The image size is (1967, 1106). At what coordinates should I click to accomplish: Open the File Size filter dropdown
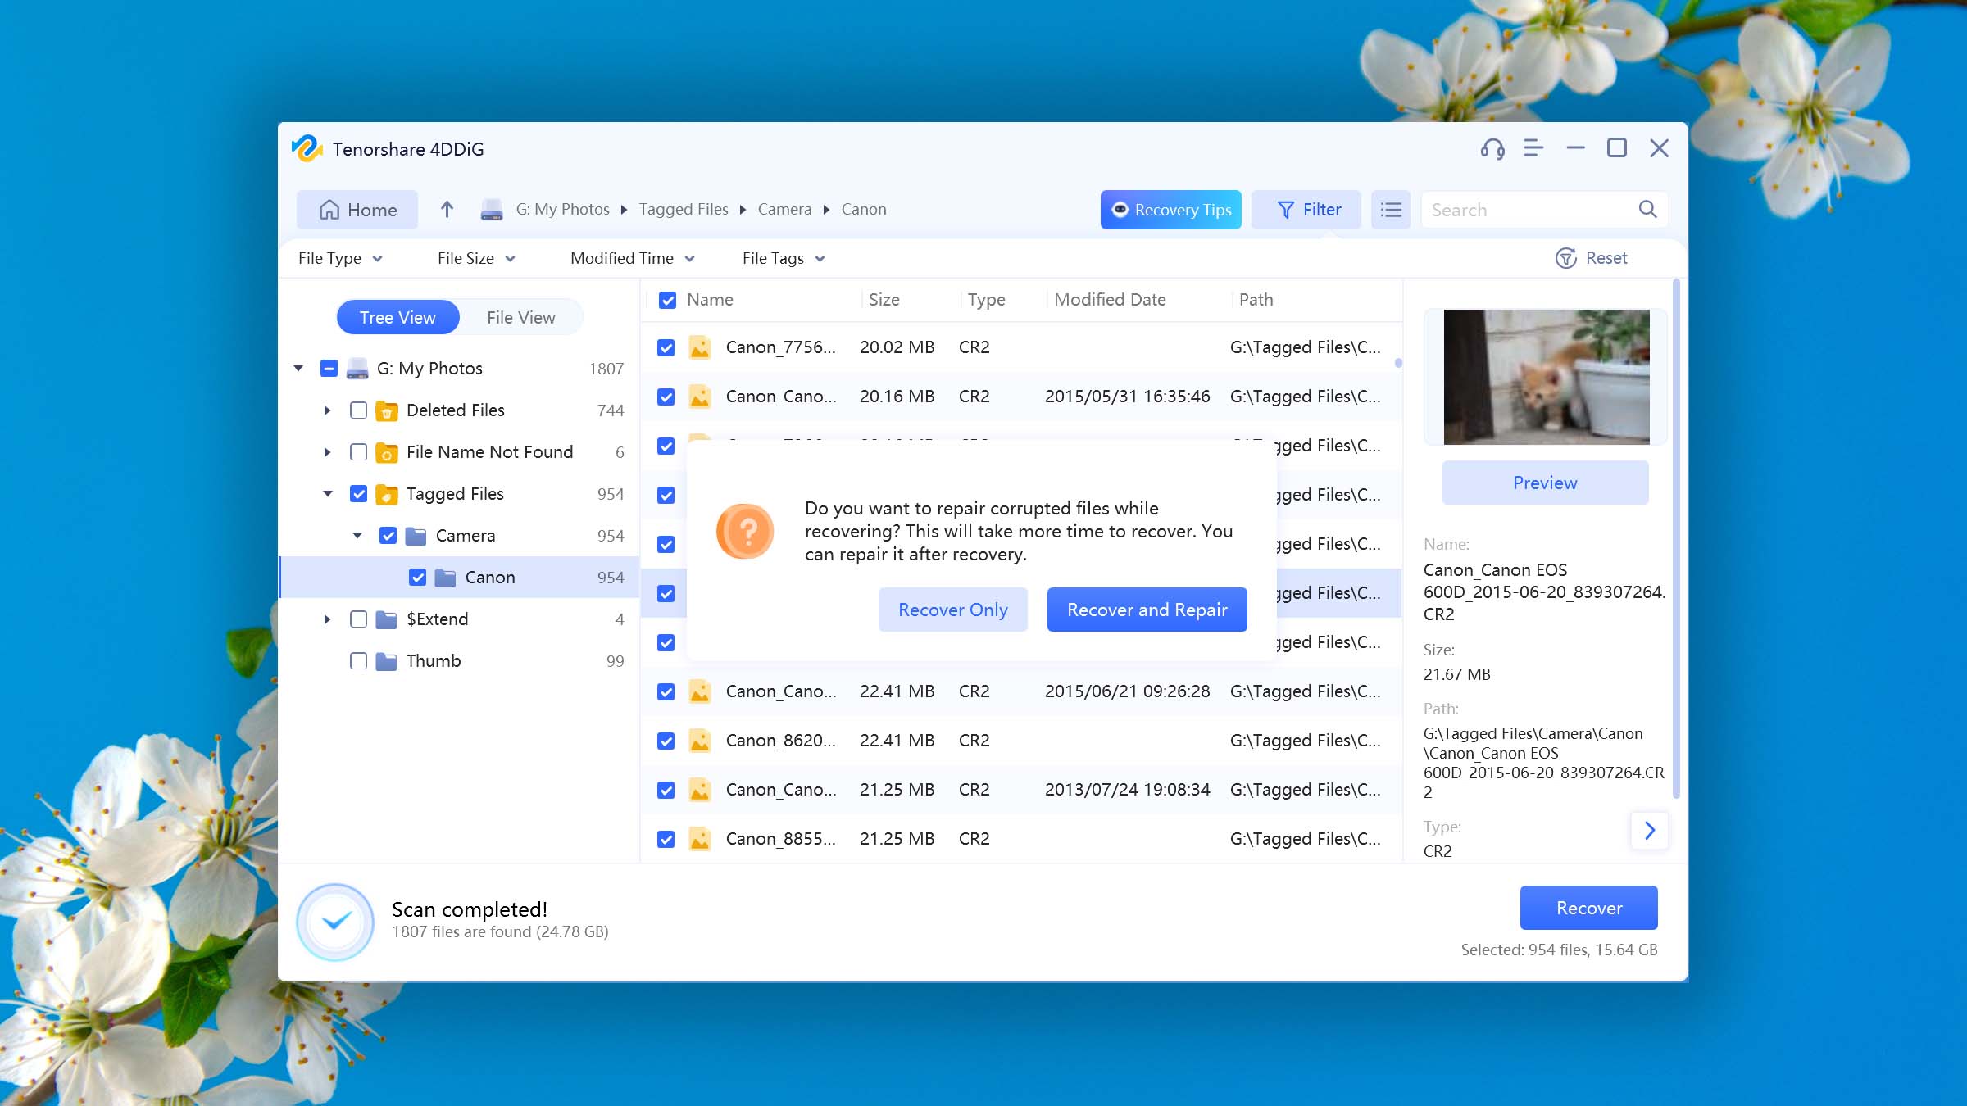(x=476, y=258)
